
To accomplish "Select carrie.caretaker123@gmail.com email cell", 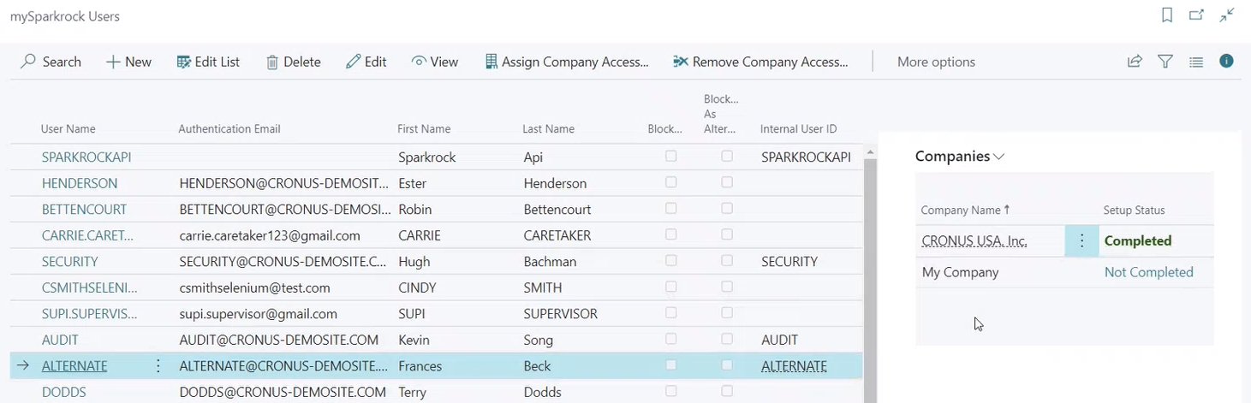I will click(270, 235).
